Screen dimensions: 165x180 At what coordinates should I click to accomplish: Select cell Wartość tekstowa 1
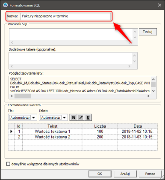click(x=52, y=132)
